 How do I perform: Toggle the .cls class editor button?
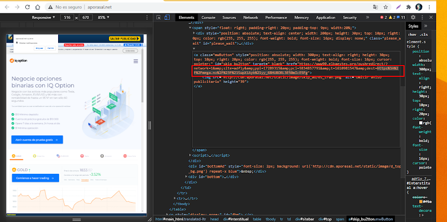click(x=424, y=34)
